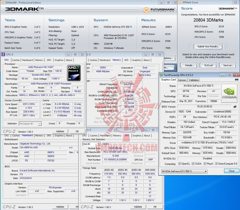Open Mainboard tab in CPU-Z CPU window
The width and height of the screenshot is (240, 210).
[x=27, y=60]
